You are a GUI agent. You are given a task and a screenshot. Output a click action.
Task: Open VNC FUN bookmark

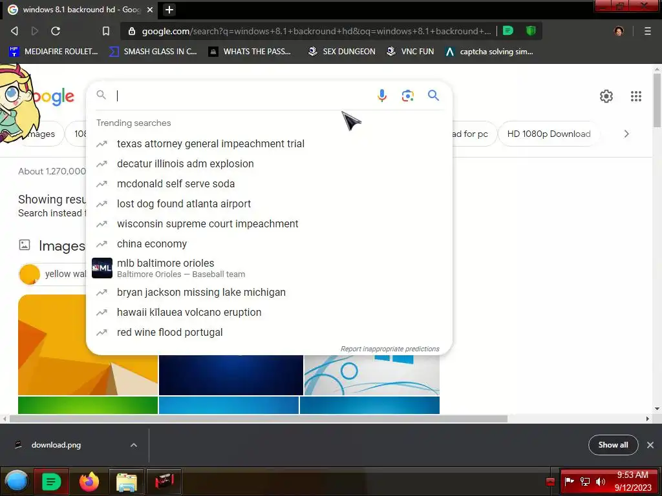410,52
